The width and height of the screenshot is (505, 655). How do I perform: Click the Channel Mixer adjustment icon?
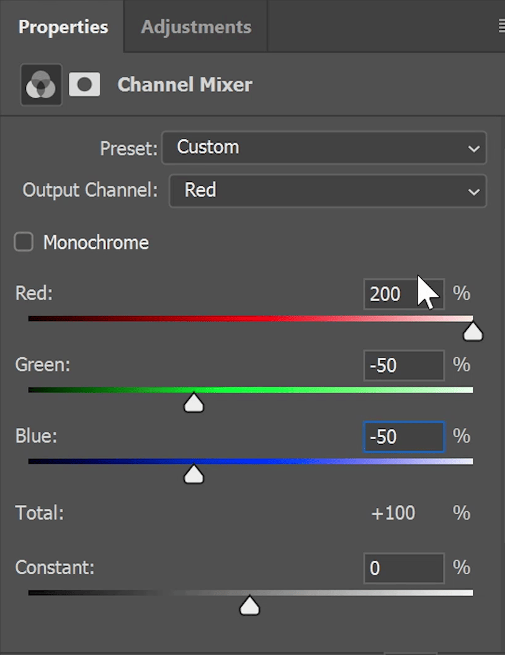click(x=41, y=84)
